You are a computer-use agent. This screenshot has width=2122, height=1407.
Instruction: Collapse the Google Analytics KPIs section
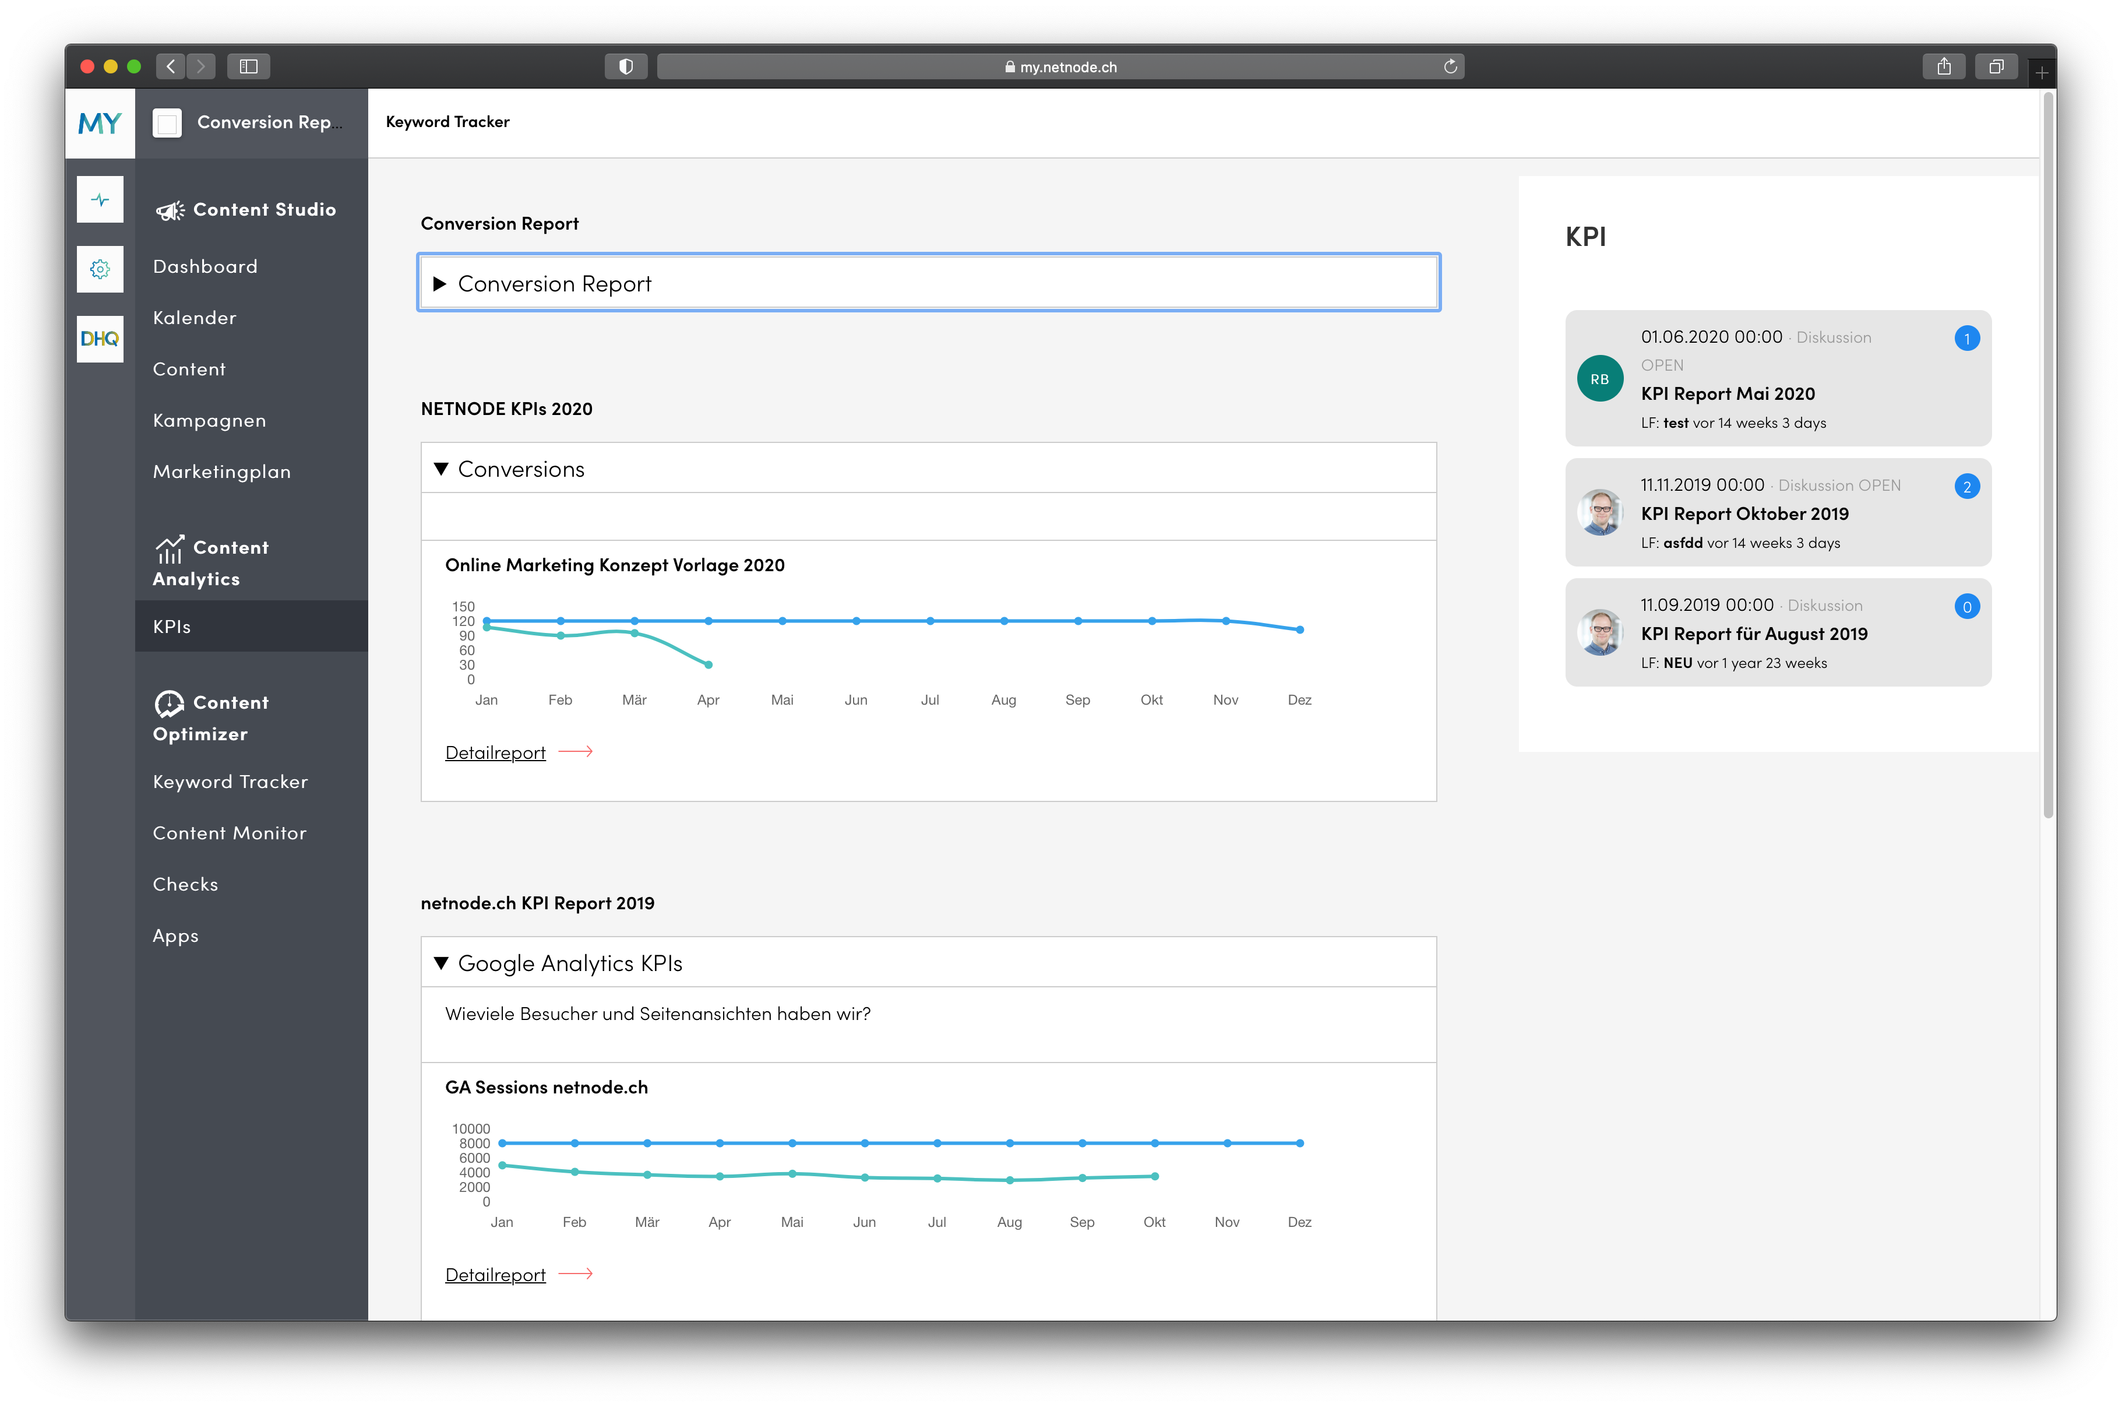pos(440,963)
